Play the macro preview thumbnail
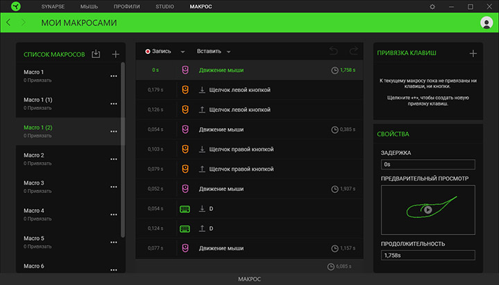 click(x=428, y=210)
